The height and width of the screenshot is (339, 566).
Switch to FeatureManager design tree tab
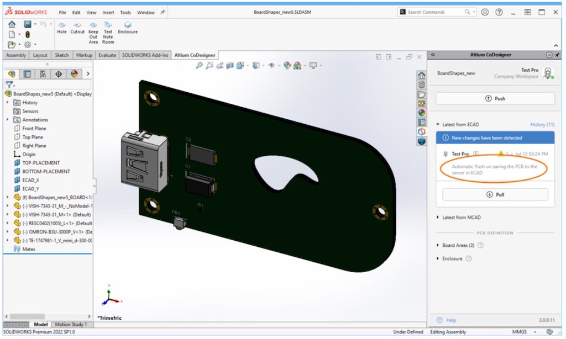click(12, 74)
